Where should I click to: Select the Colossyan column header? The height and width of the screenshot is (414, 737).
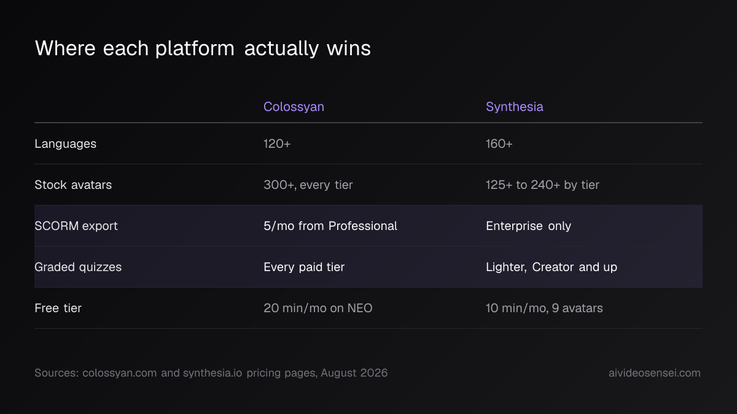point(294,107)
